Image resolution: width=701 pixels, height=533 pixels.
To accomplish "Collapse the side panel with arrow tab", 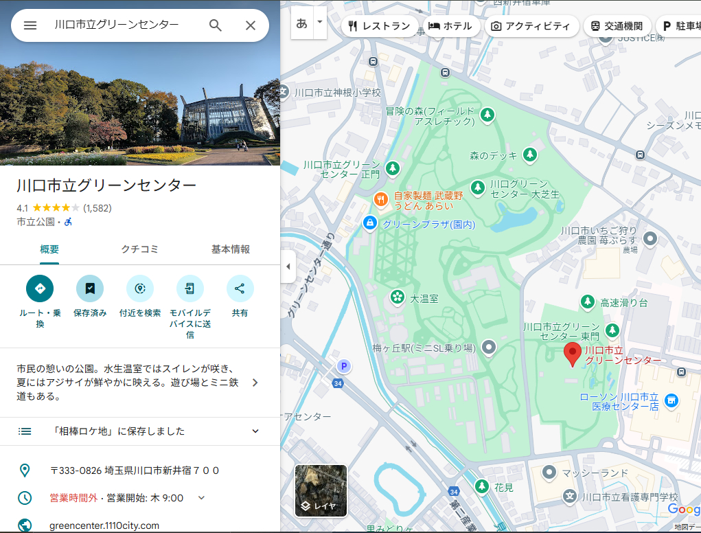I will 288,266.
